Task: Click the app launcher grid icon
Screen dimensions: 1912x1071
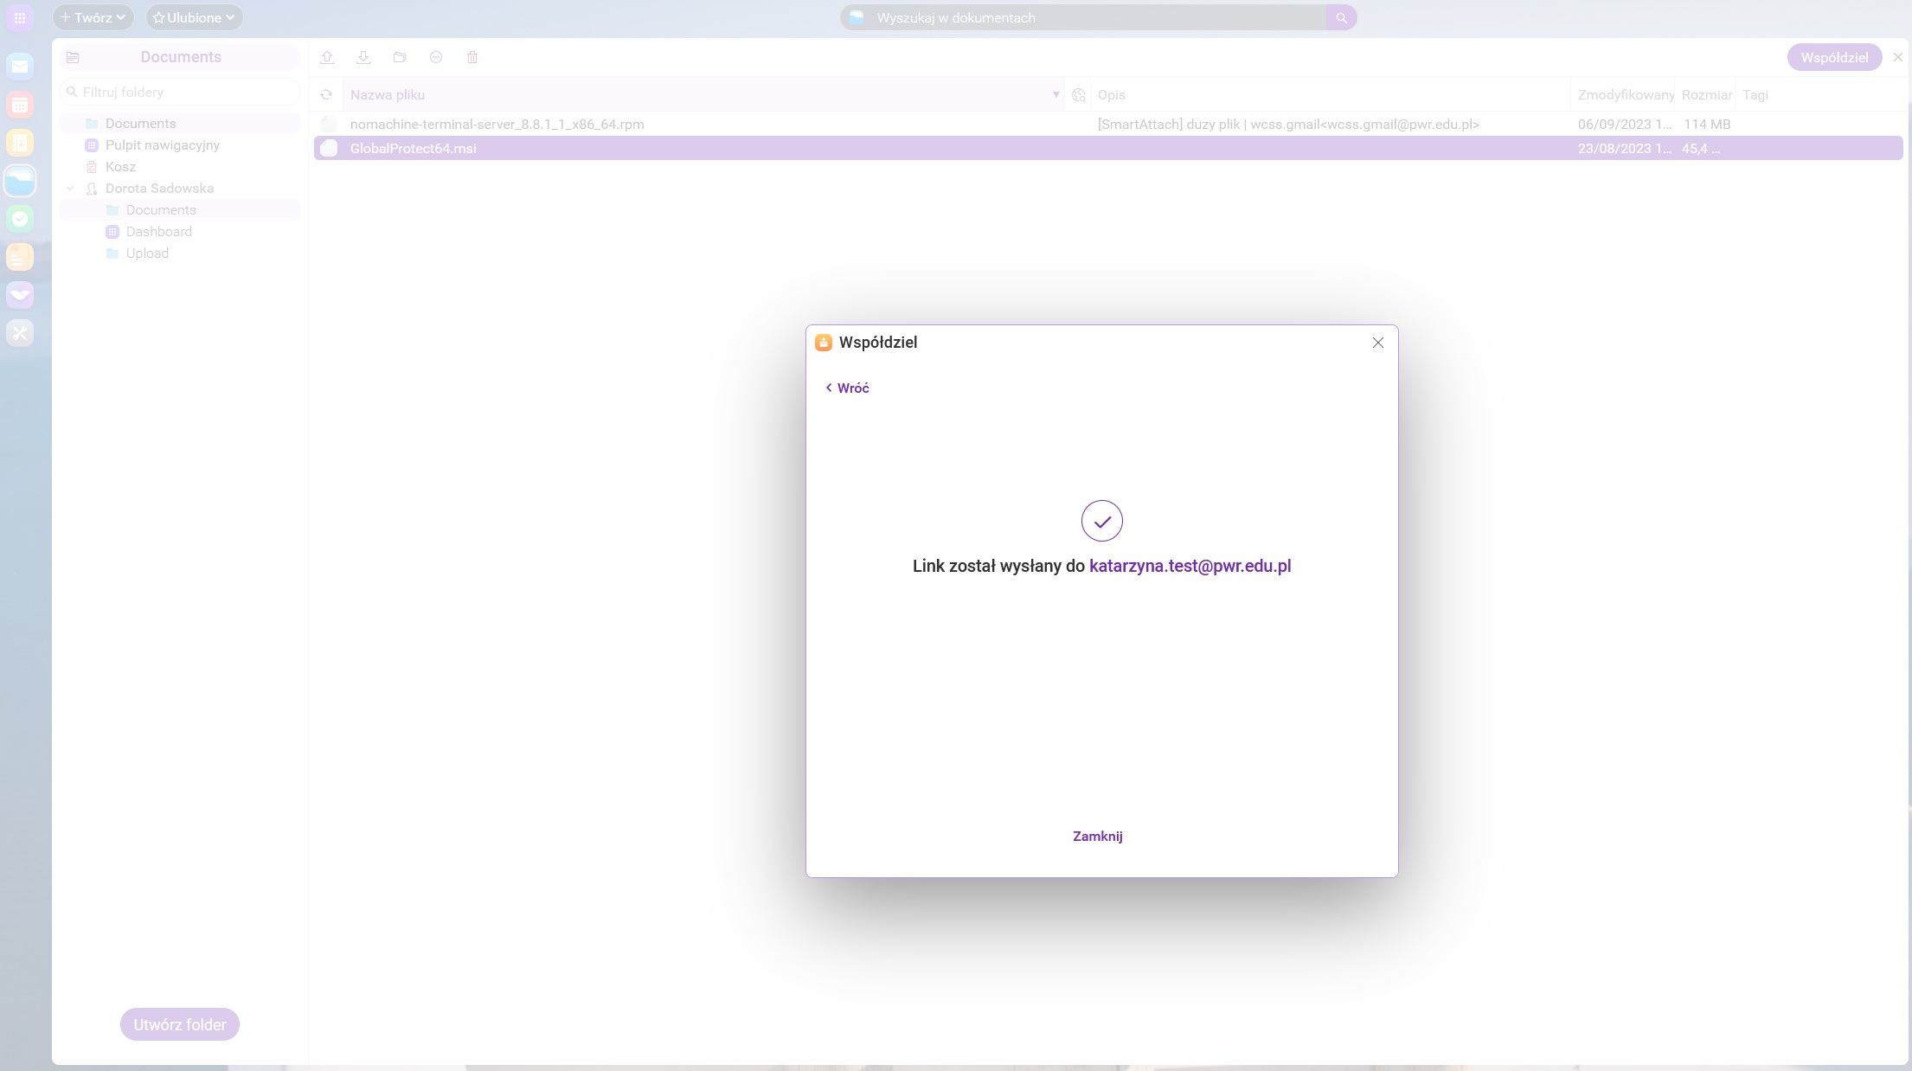Action: 20,17
